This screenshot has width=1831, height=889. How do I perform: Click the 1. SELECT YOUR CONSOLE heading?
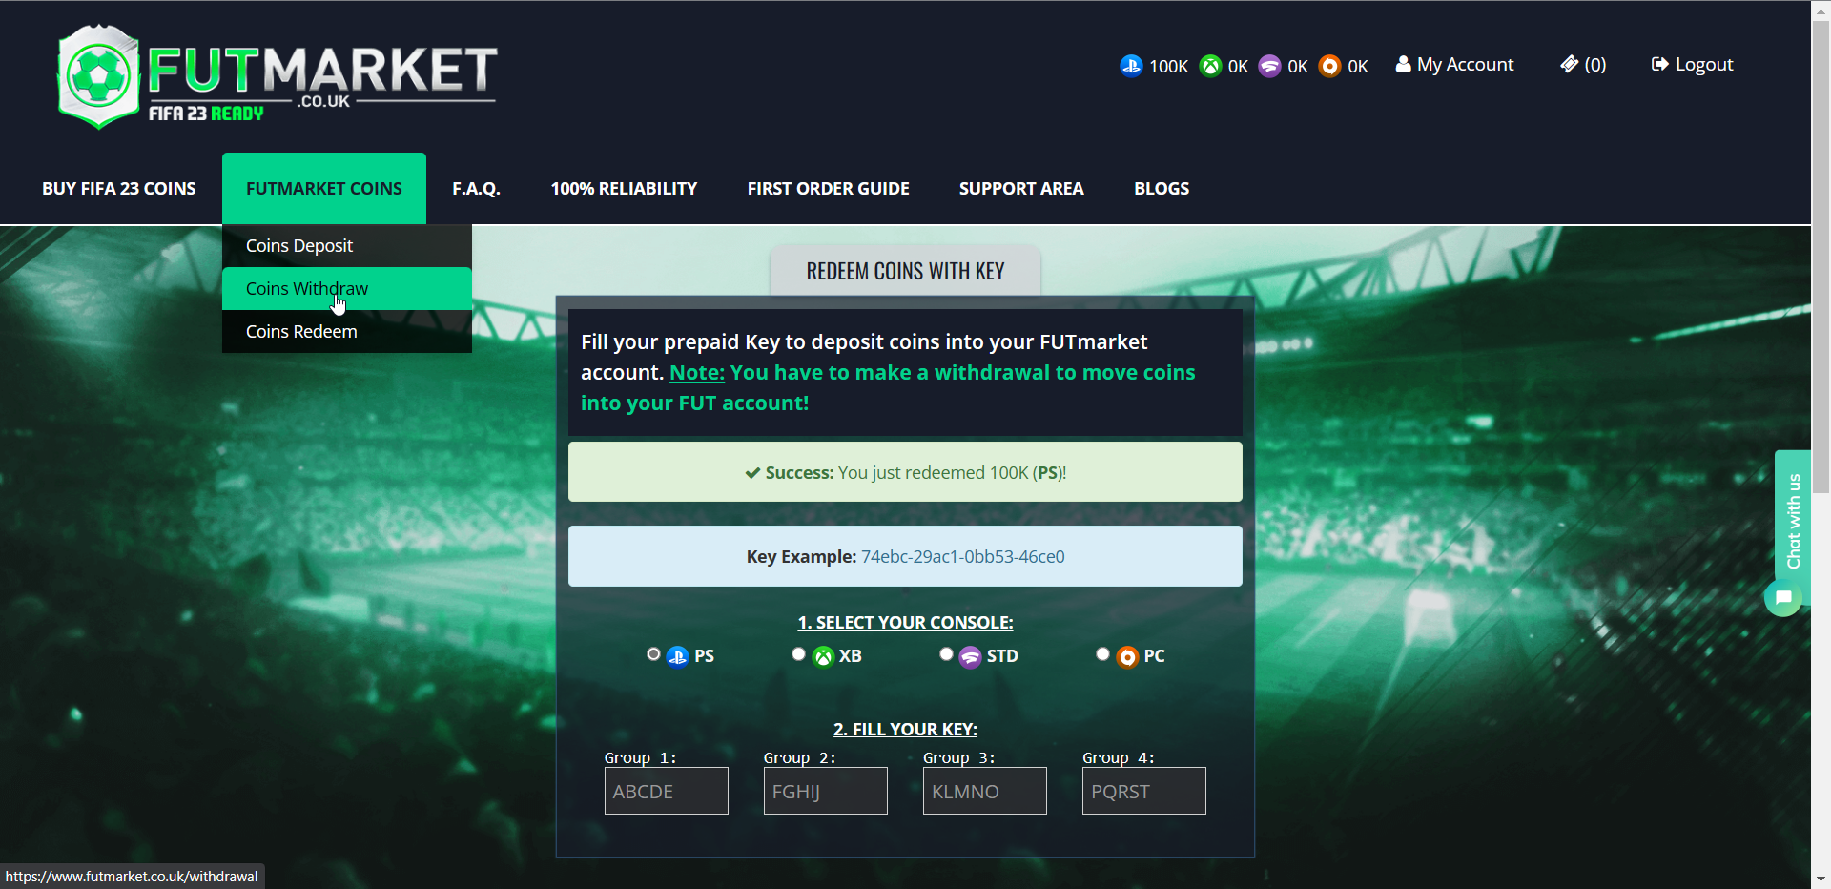905,623
